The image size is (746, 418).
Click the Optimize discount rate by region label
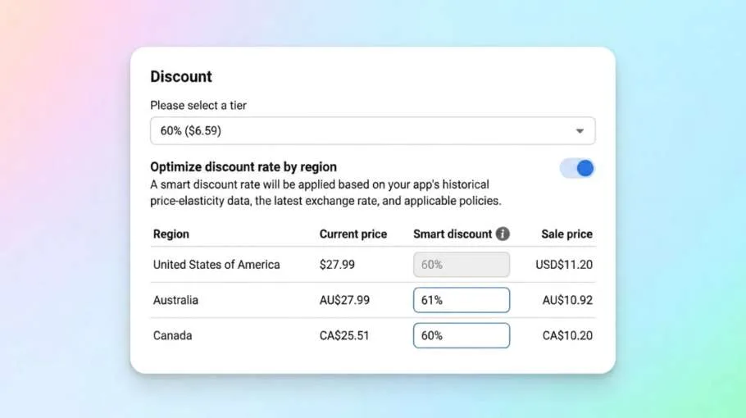[x=243, y=167]
